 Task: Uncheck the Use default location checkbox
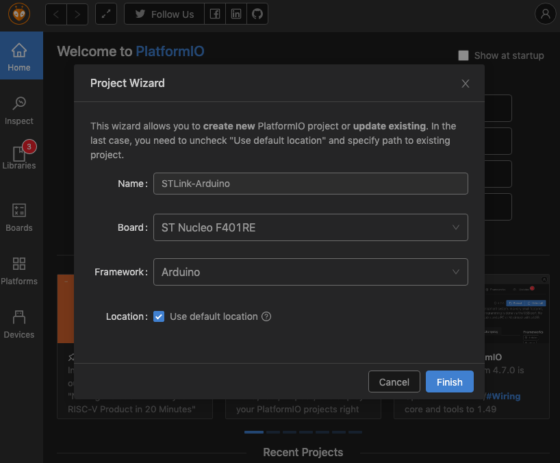coord(159,316)
